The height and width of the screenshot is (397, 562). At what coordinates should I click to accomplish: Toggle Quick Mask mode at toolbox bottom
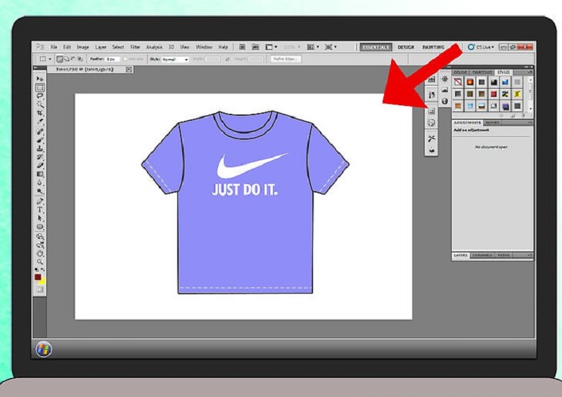click(x=40, y=289)
